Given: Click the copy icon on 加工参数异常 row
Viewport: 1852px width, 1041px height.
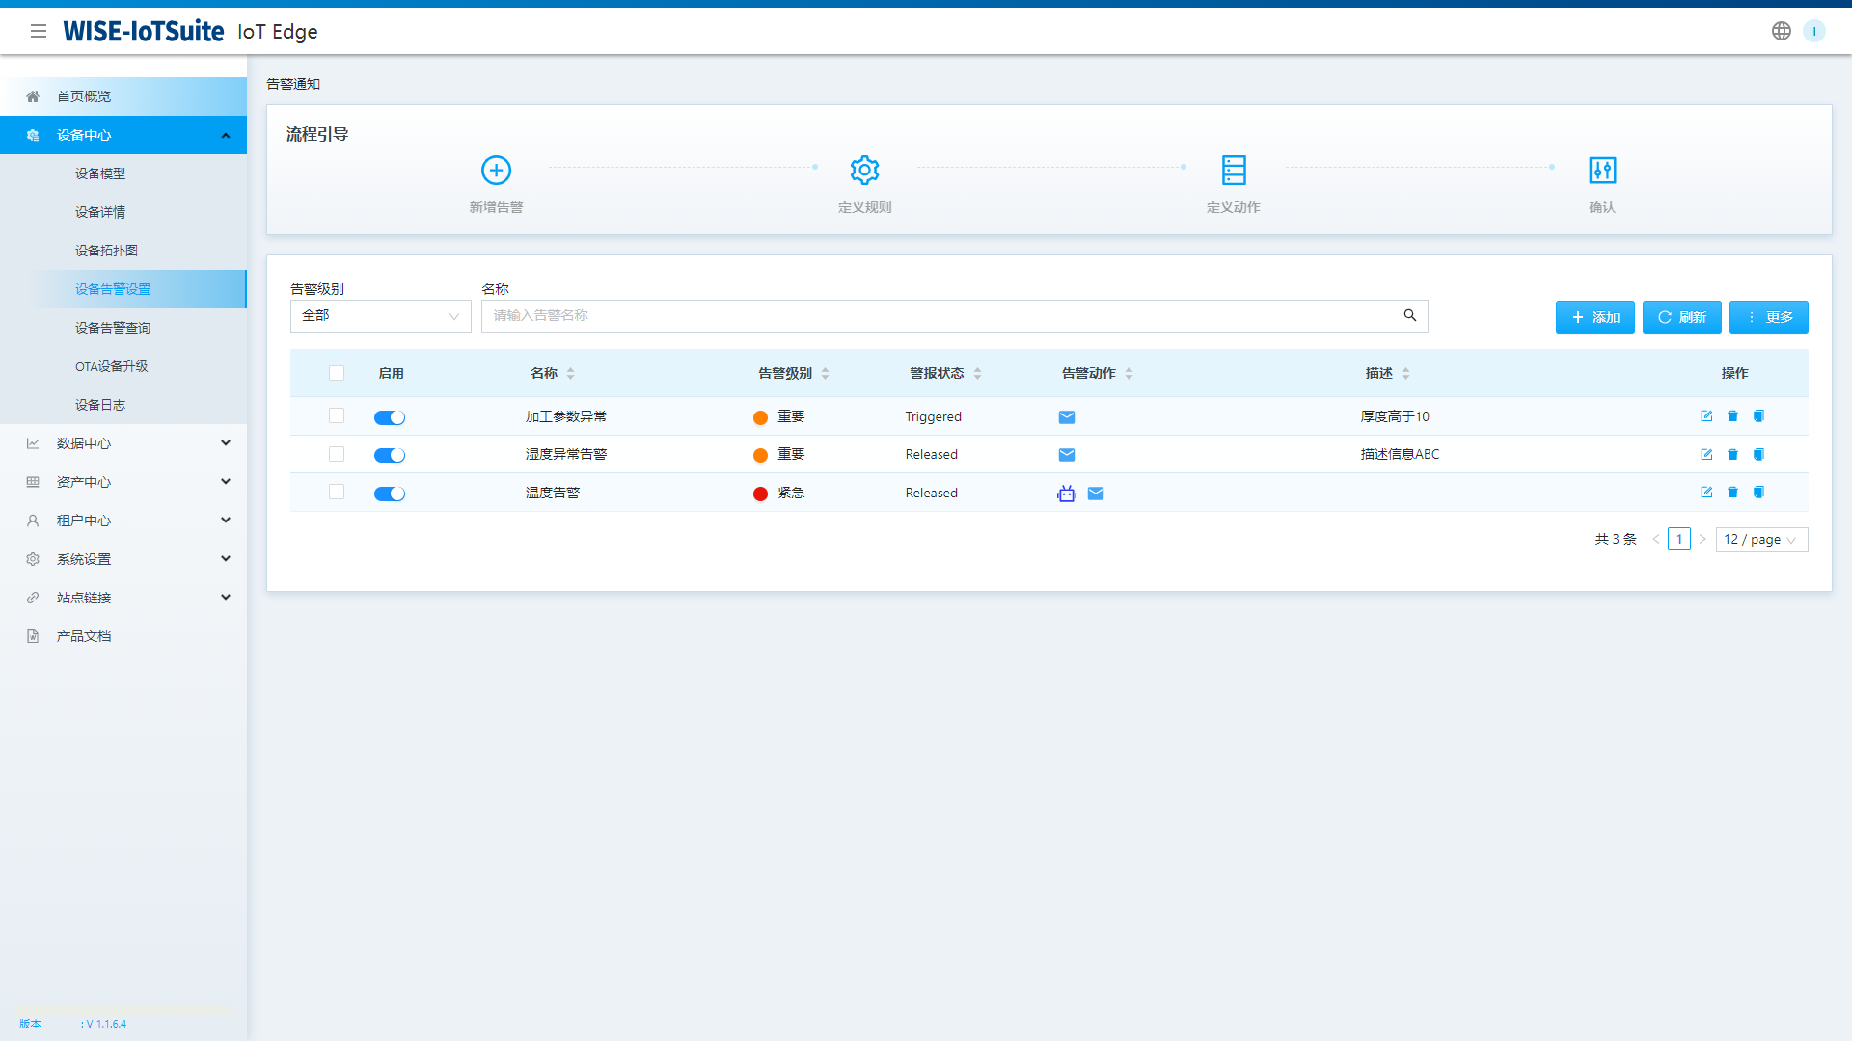Looking at the screenshot, I should 1759,415.
